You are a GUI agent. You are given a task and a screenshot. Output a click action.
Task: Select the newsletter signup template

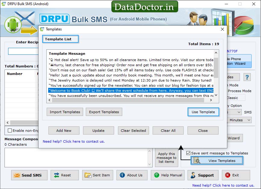point(131,85)
